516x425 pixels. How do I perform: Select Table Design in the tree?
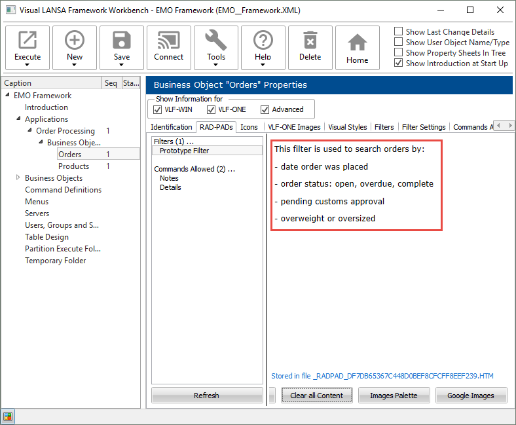[46, 237]
